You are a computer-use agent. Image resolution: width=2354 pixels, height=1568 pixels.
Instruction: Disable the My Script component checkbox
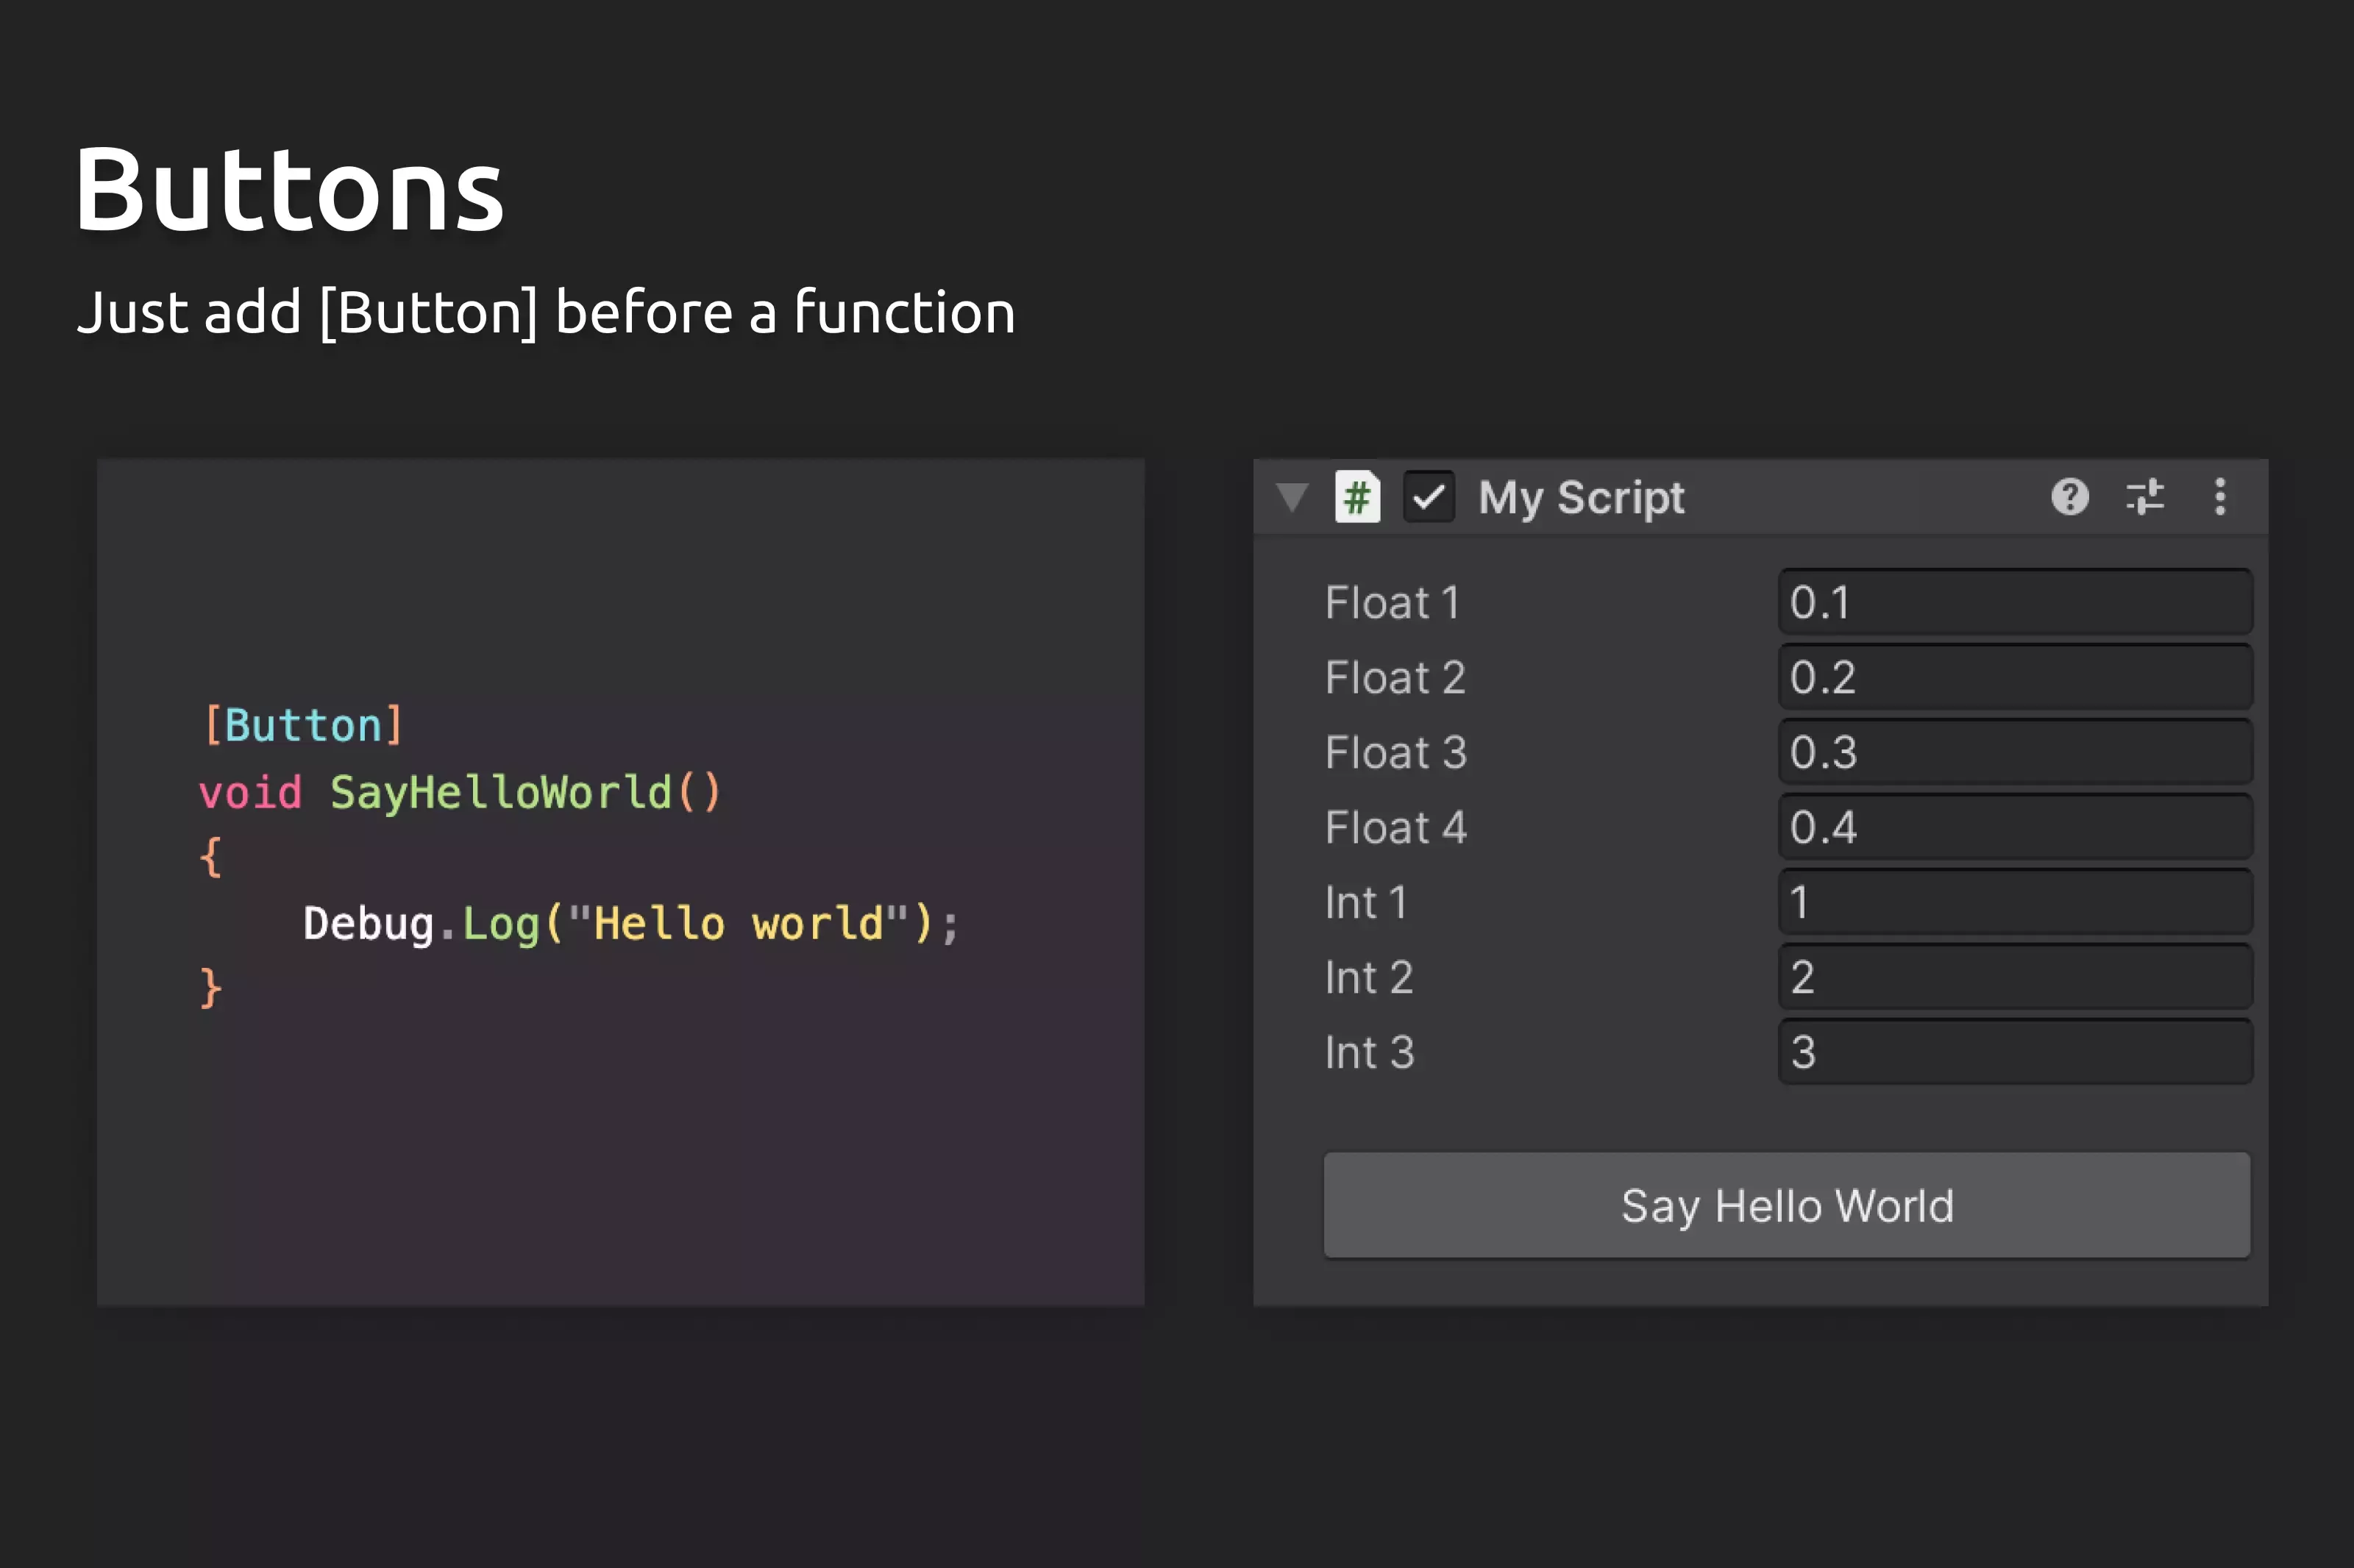pos(1428,497)
